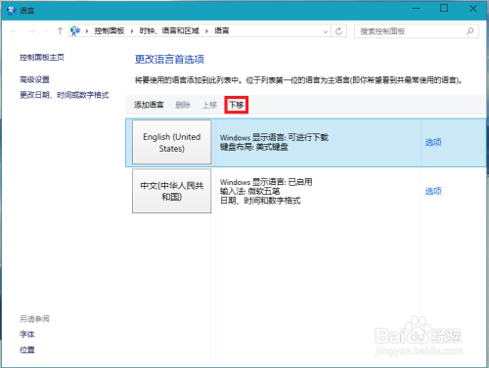
Task: Click 下移 to move language down
Action: [x=237, y=105]
